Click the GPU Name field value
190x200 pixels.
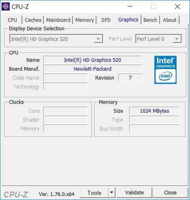[92, 60]
